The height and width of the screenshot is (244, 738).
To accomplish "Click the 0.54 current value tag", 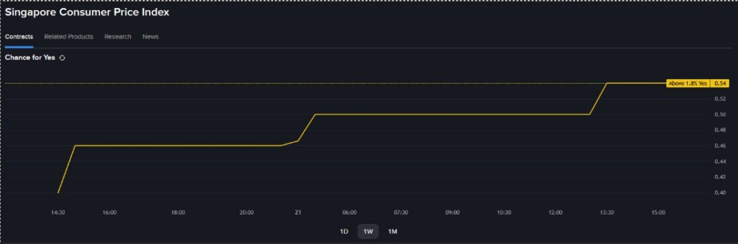I will pyautogui.click(x=719, y=83).
